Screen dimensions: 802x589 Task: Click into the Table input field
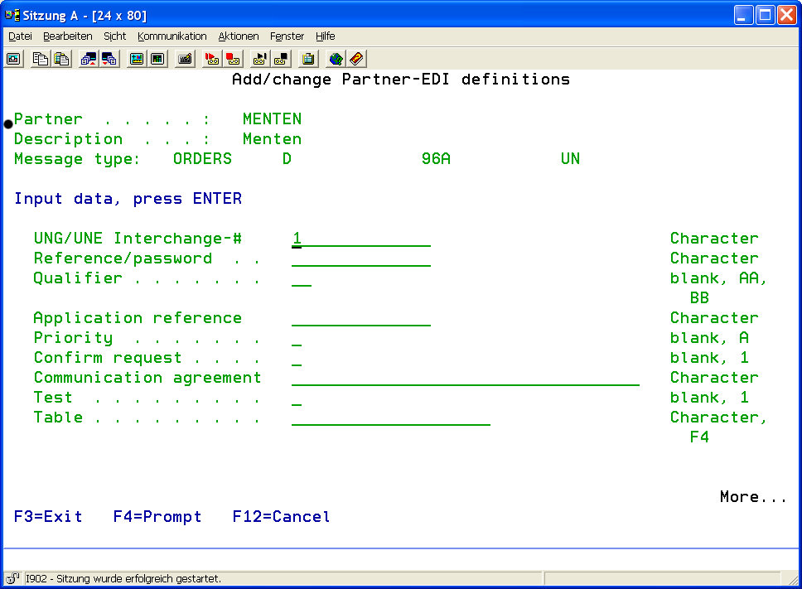pos(390,418)
